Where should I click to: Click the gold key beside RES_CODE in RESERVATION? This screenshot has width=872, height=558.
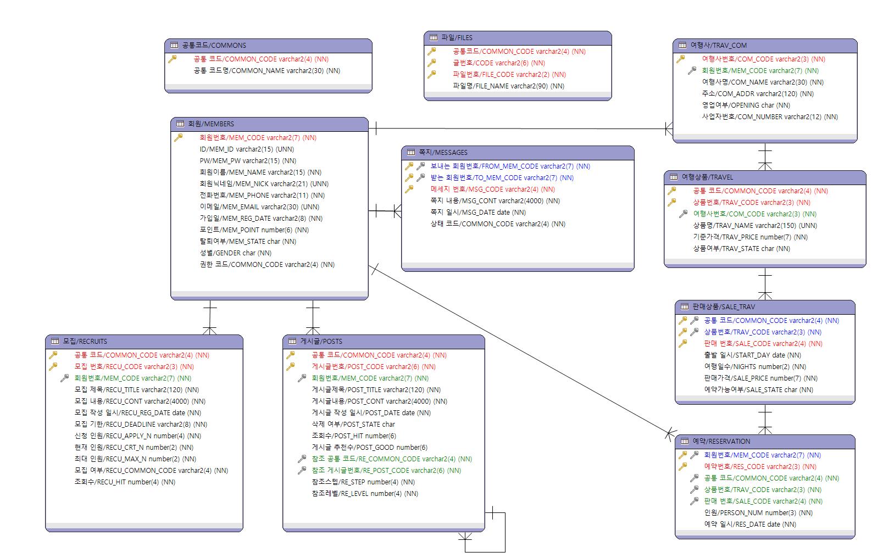point(683,466)
